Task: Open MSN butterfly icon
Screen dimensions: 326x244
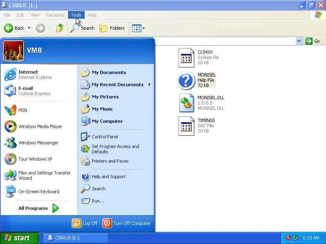Action: [x=11, y=110]
